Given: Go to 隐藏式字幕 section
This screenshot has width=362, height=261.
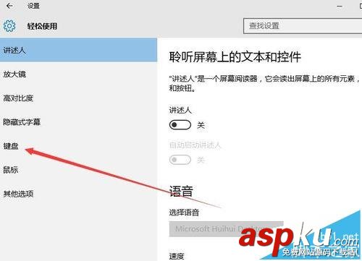Looking at the screenshot, I should coord(78,122).
